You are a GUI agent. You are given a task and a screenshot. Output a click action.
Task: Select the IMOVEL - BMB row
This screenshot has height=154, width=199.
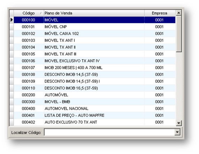coord(95,102)
